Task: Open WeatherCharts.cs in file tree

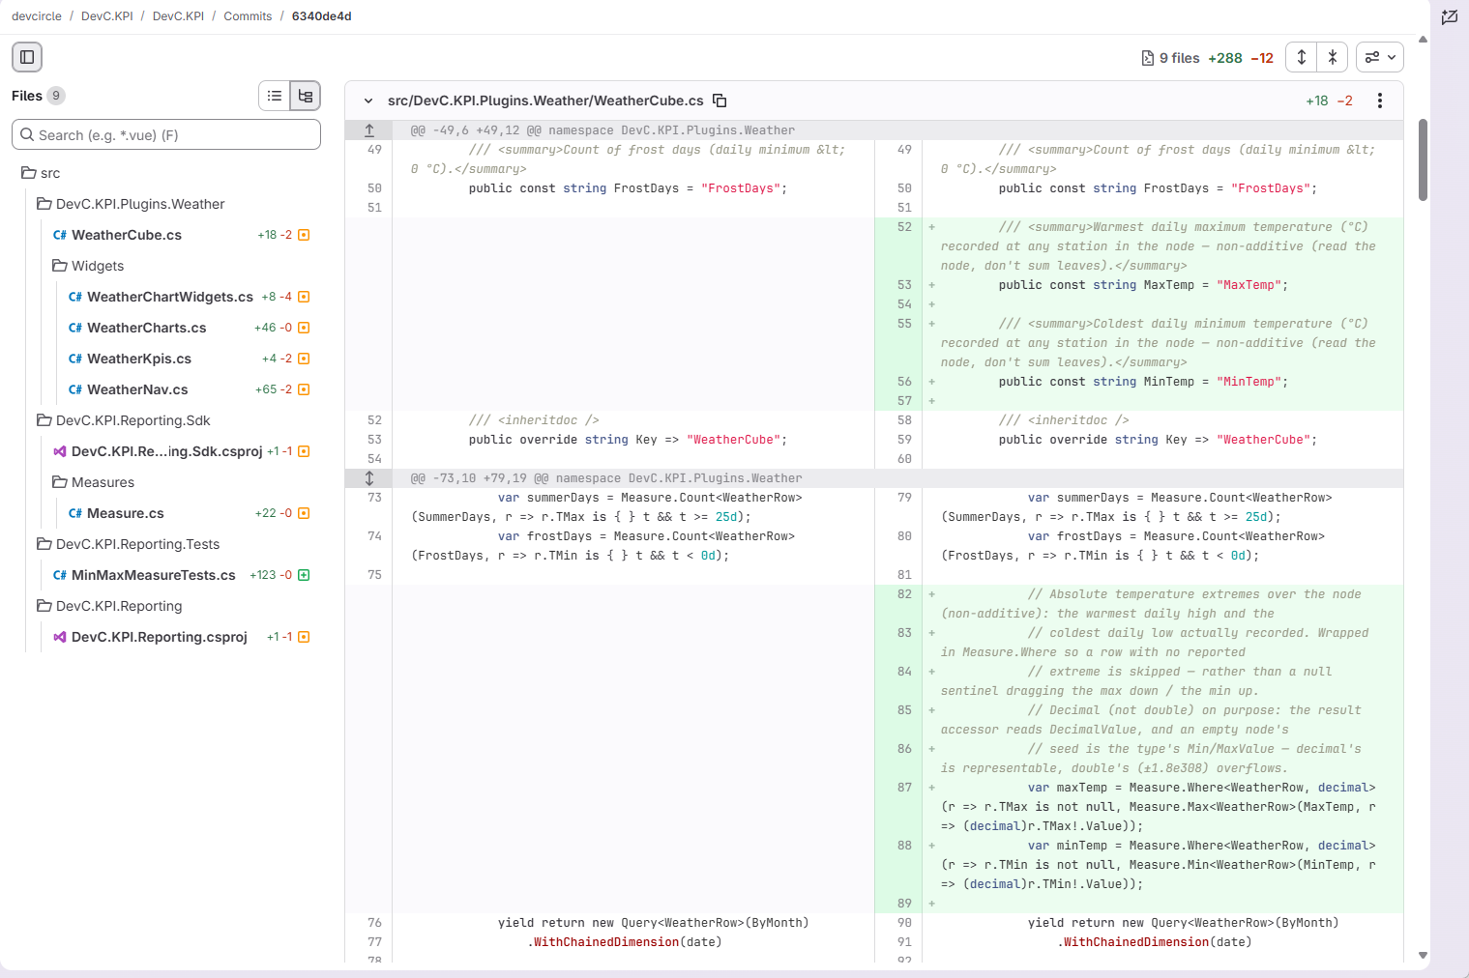Action: (x=147, y=328)
